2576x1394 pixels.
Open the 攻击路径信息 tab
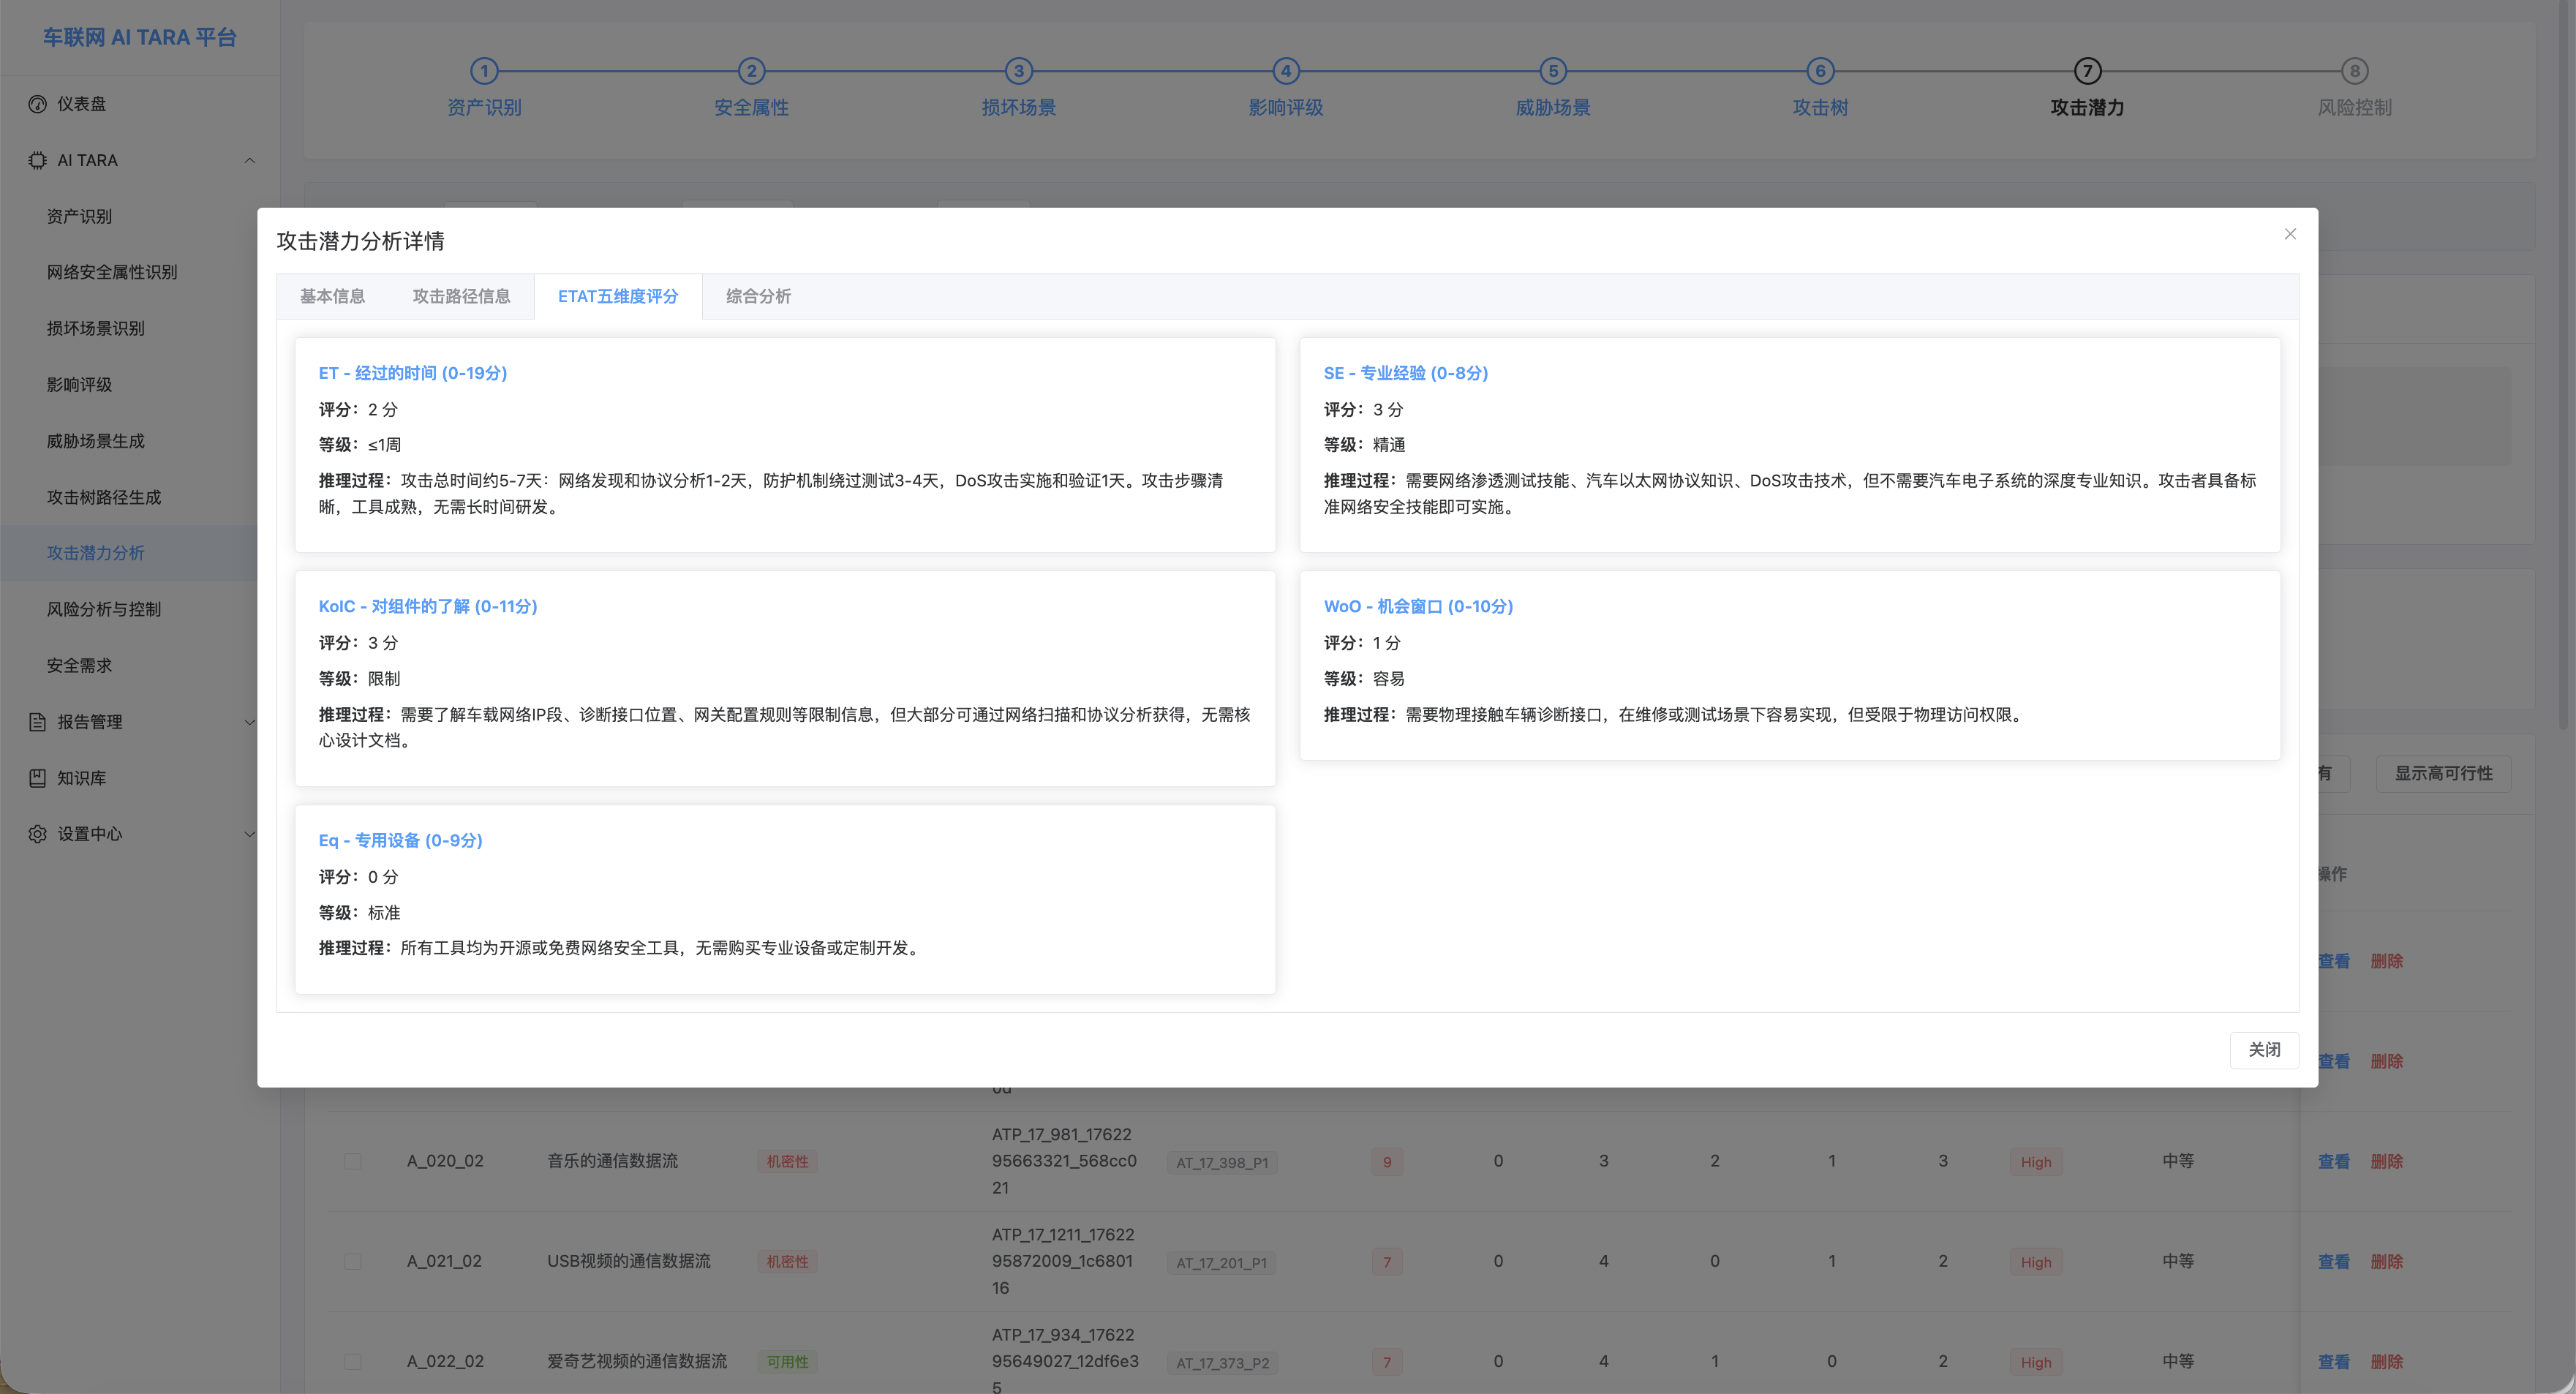[x=461, y=296]
